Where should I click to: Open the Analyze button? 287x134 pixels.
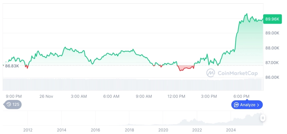coord(247,105)
